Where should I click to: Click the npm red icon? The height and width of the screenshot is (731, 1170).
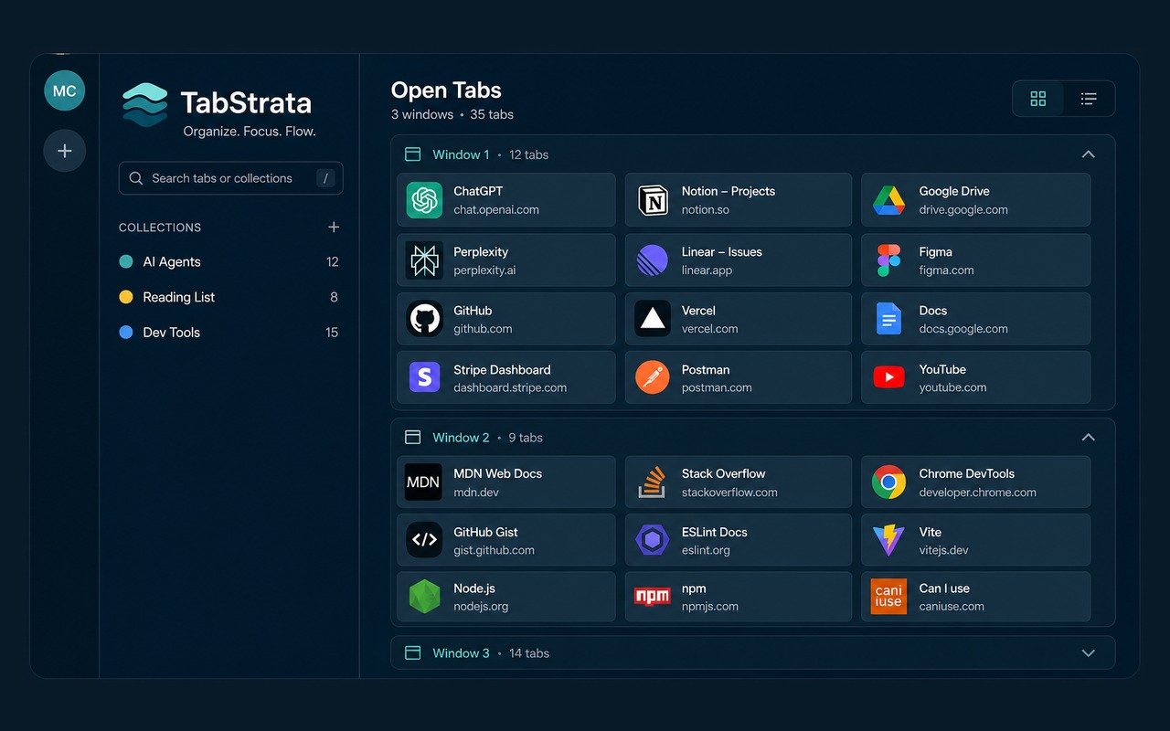(653, 597)
